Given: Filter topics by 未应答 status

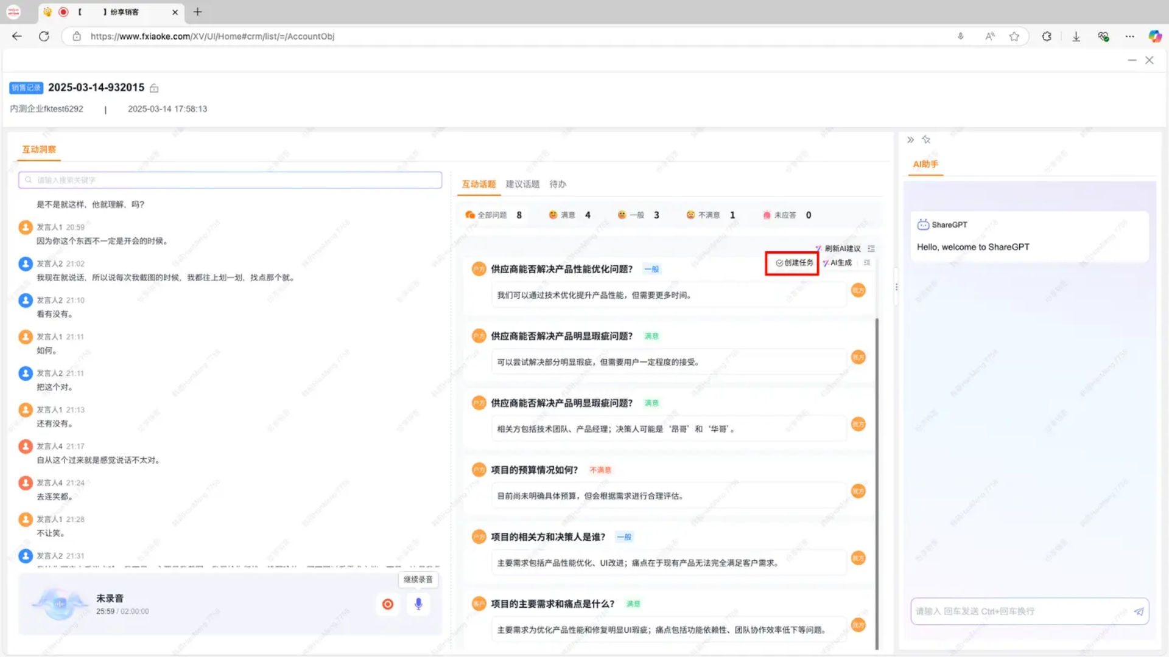Looking at the screenshot, I should point(785,215).
